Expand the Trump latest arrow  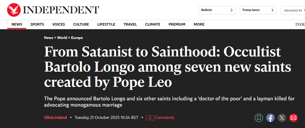273,10
